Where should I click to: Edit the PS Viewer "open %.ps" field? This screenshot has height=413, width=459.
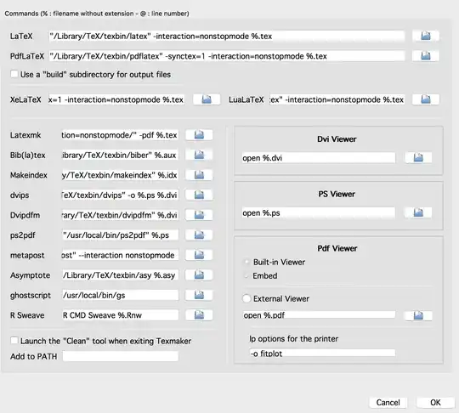[x=319, y=213]
